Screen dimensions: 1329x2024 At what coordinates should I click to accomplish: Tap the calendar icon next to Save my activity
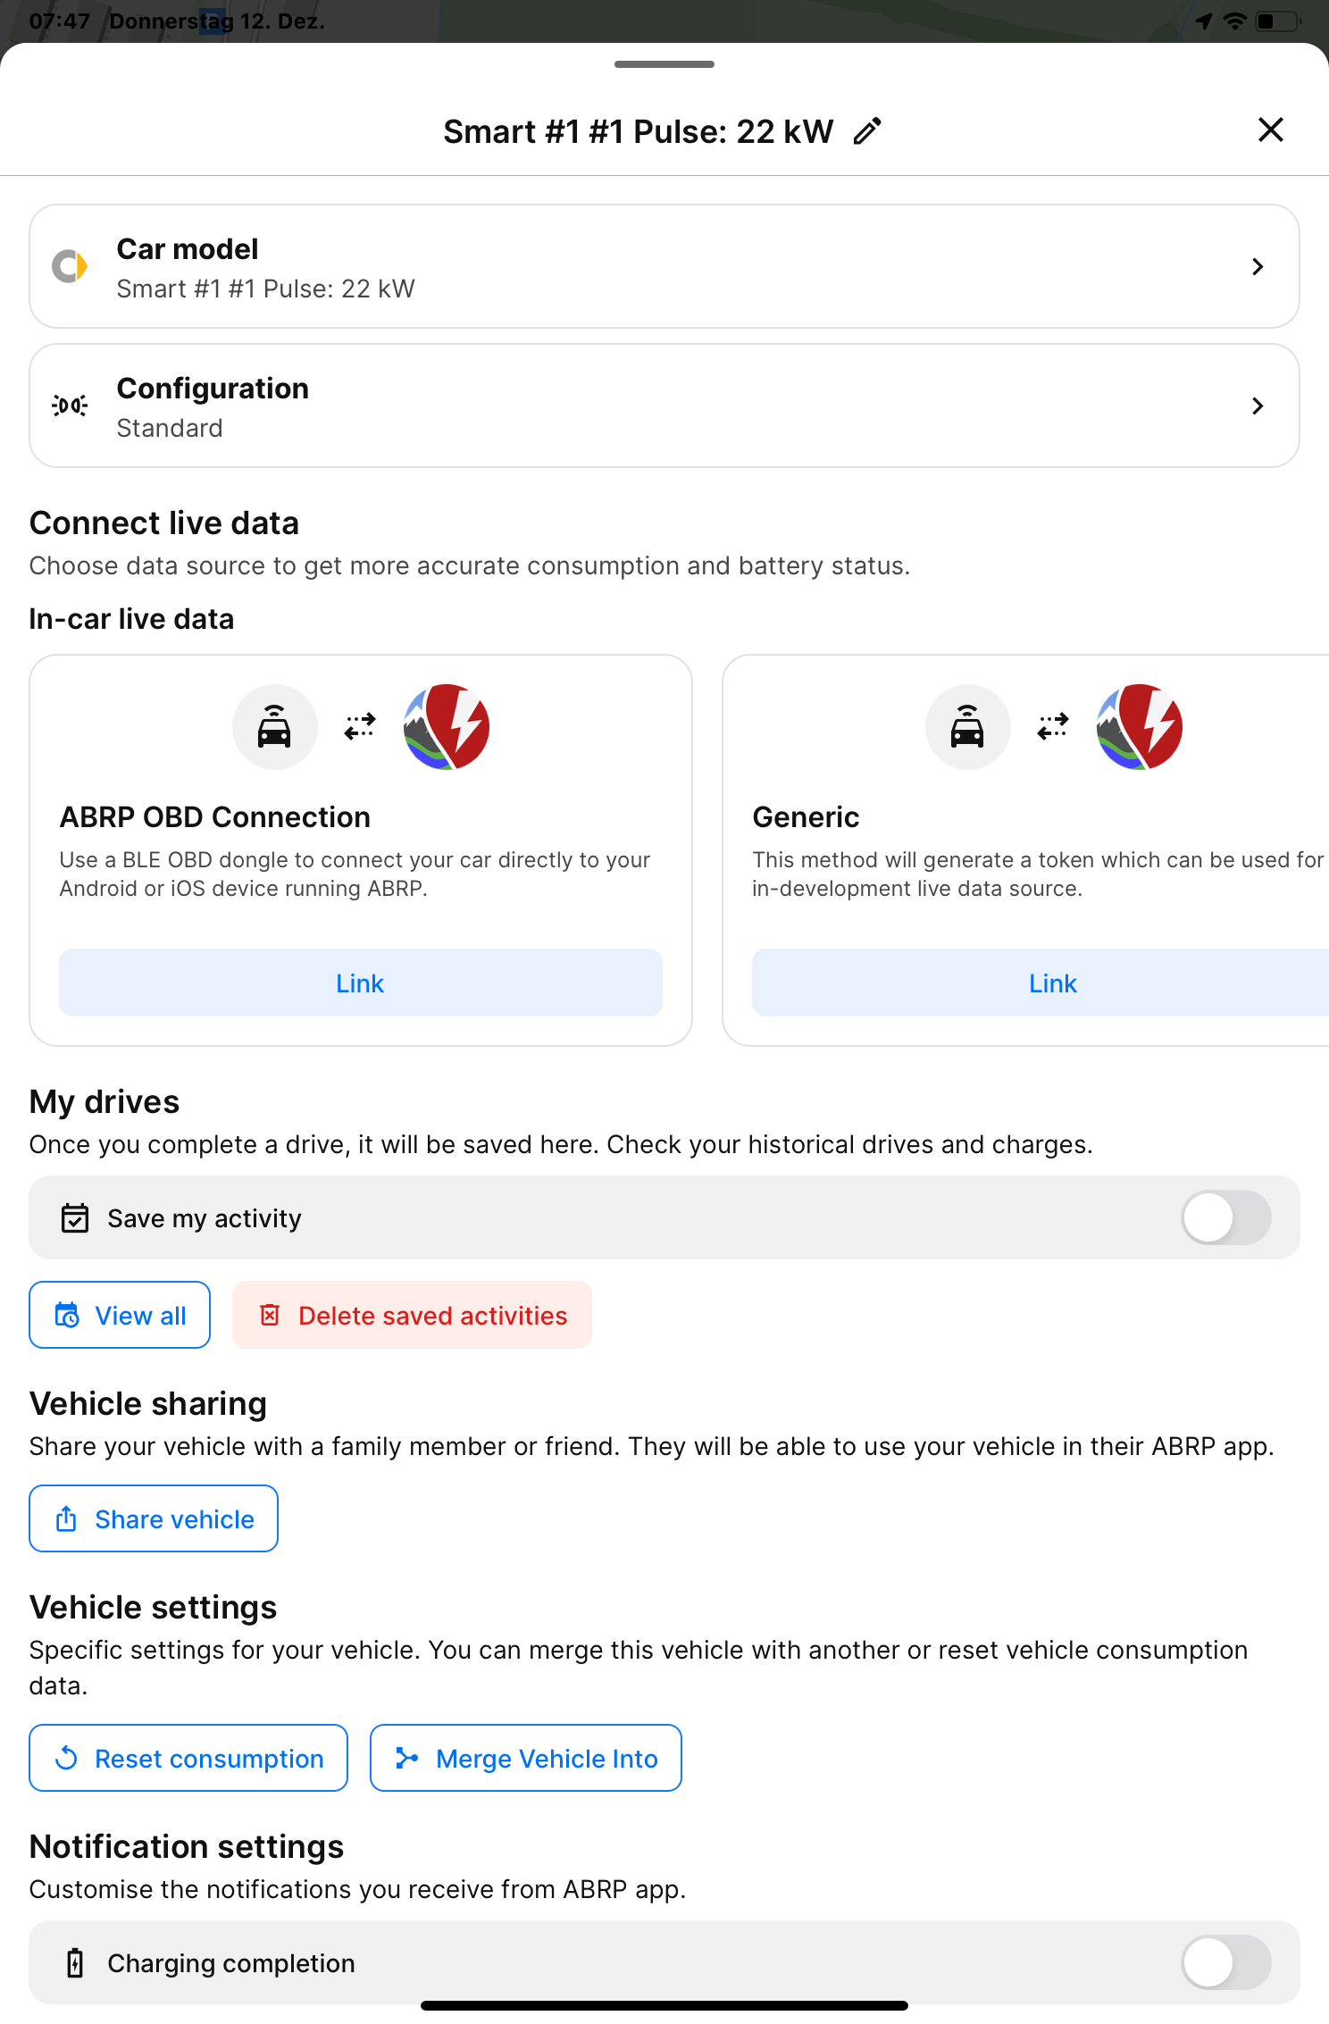pos(75,1218)
